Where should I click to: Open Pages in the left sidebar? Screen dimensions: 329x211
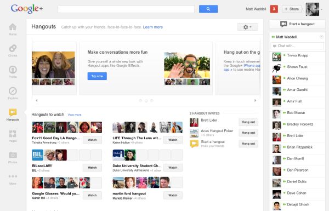click(13, 136)
